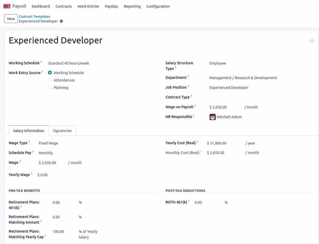
Task: Open the empty Contract Type dropdown
Action: [x=262, y=97]
